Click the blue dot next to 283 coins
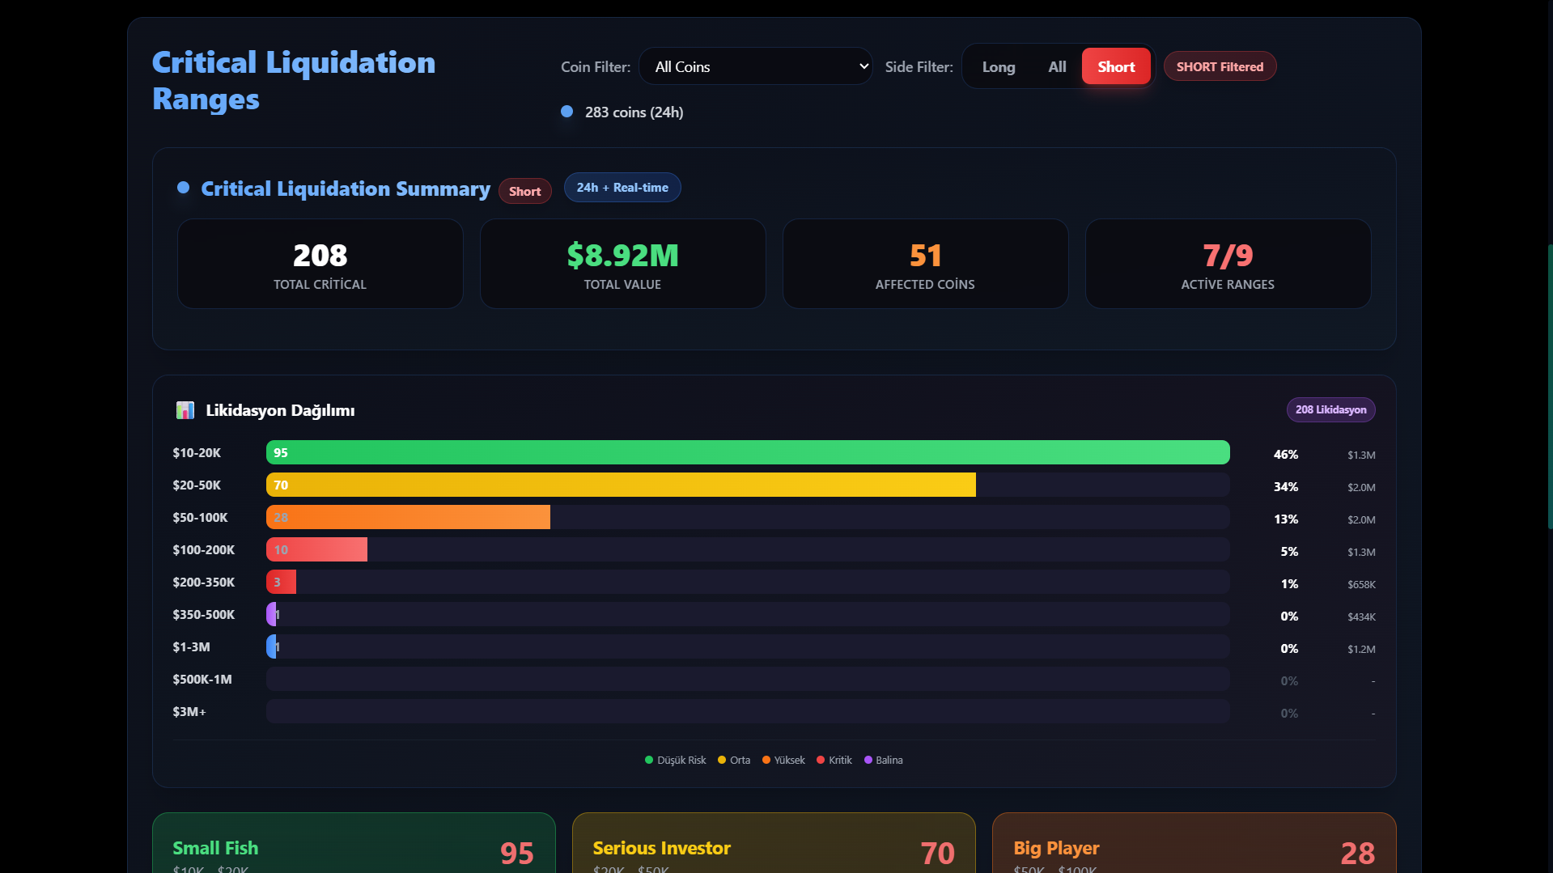This screenshot has height=873, width=1553. click(x=567, y=112)
